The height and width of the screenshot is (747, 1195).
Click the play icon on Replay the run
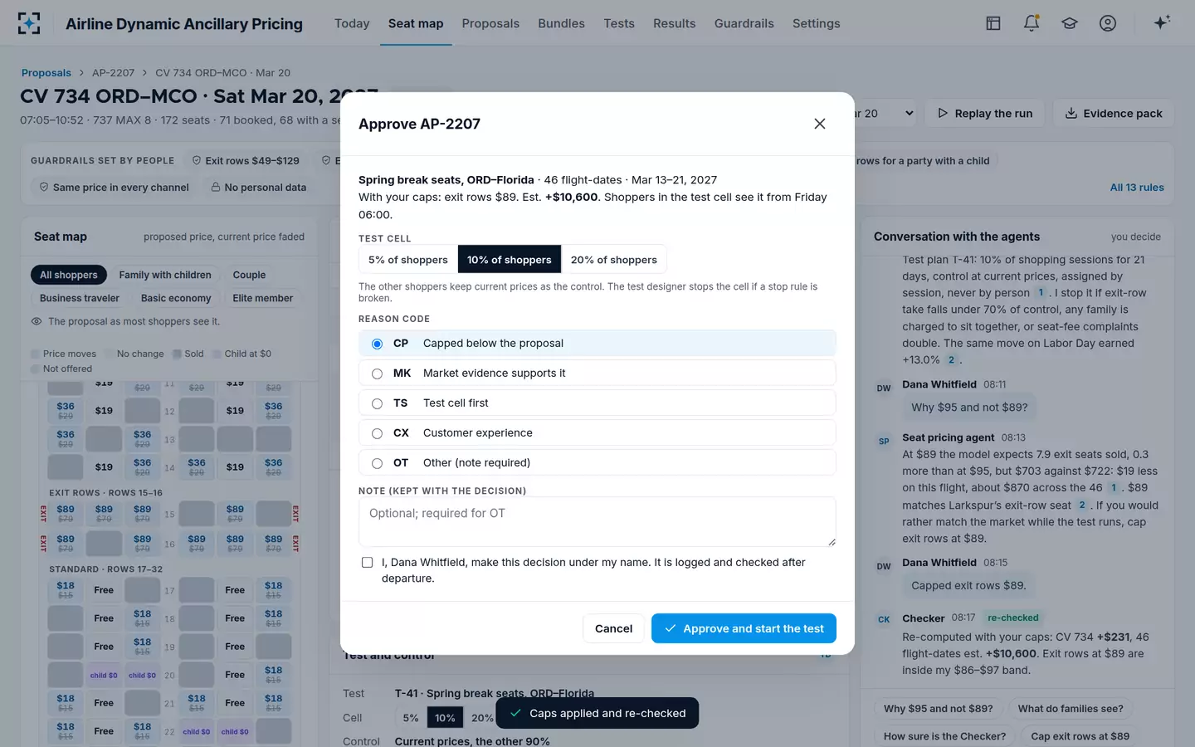[x=943, y=113]
